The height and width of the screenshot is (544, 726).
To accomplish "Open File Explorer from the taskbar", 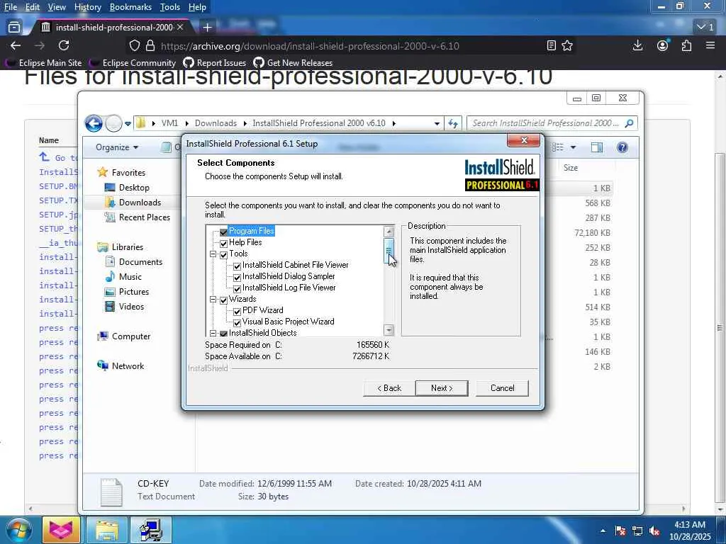I will (106, 530).
